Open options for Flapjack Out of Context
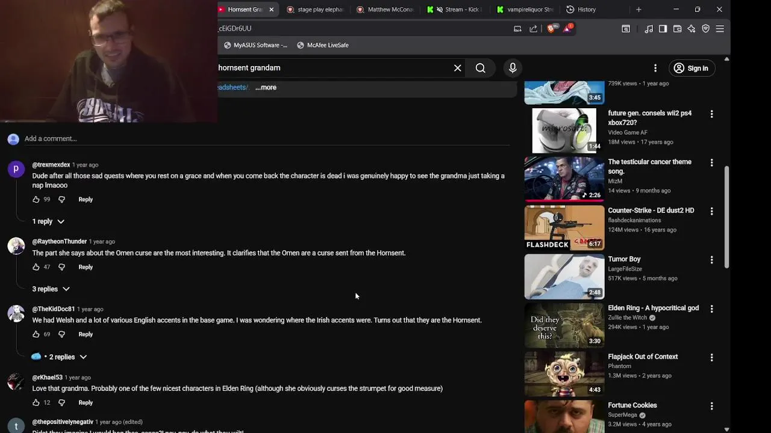 pos(711,357)
